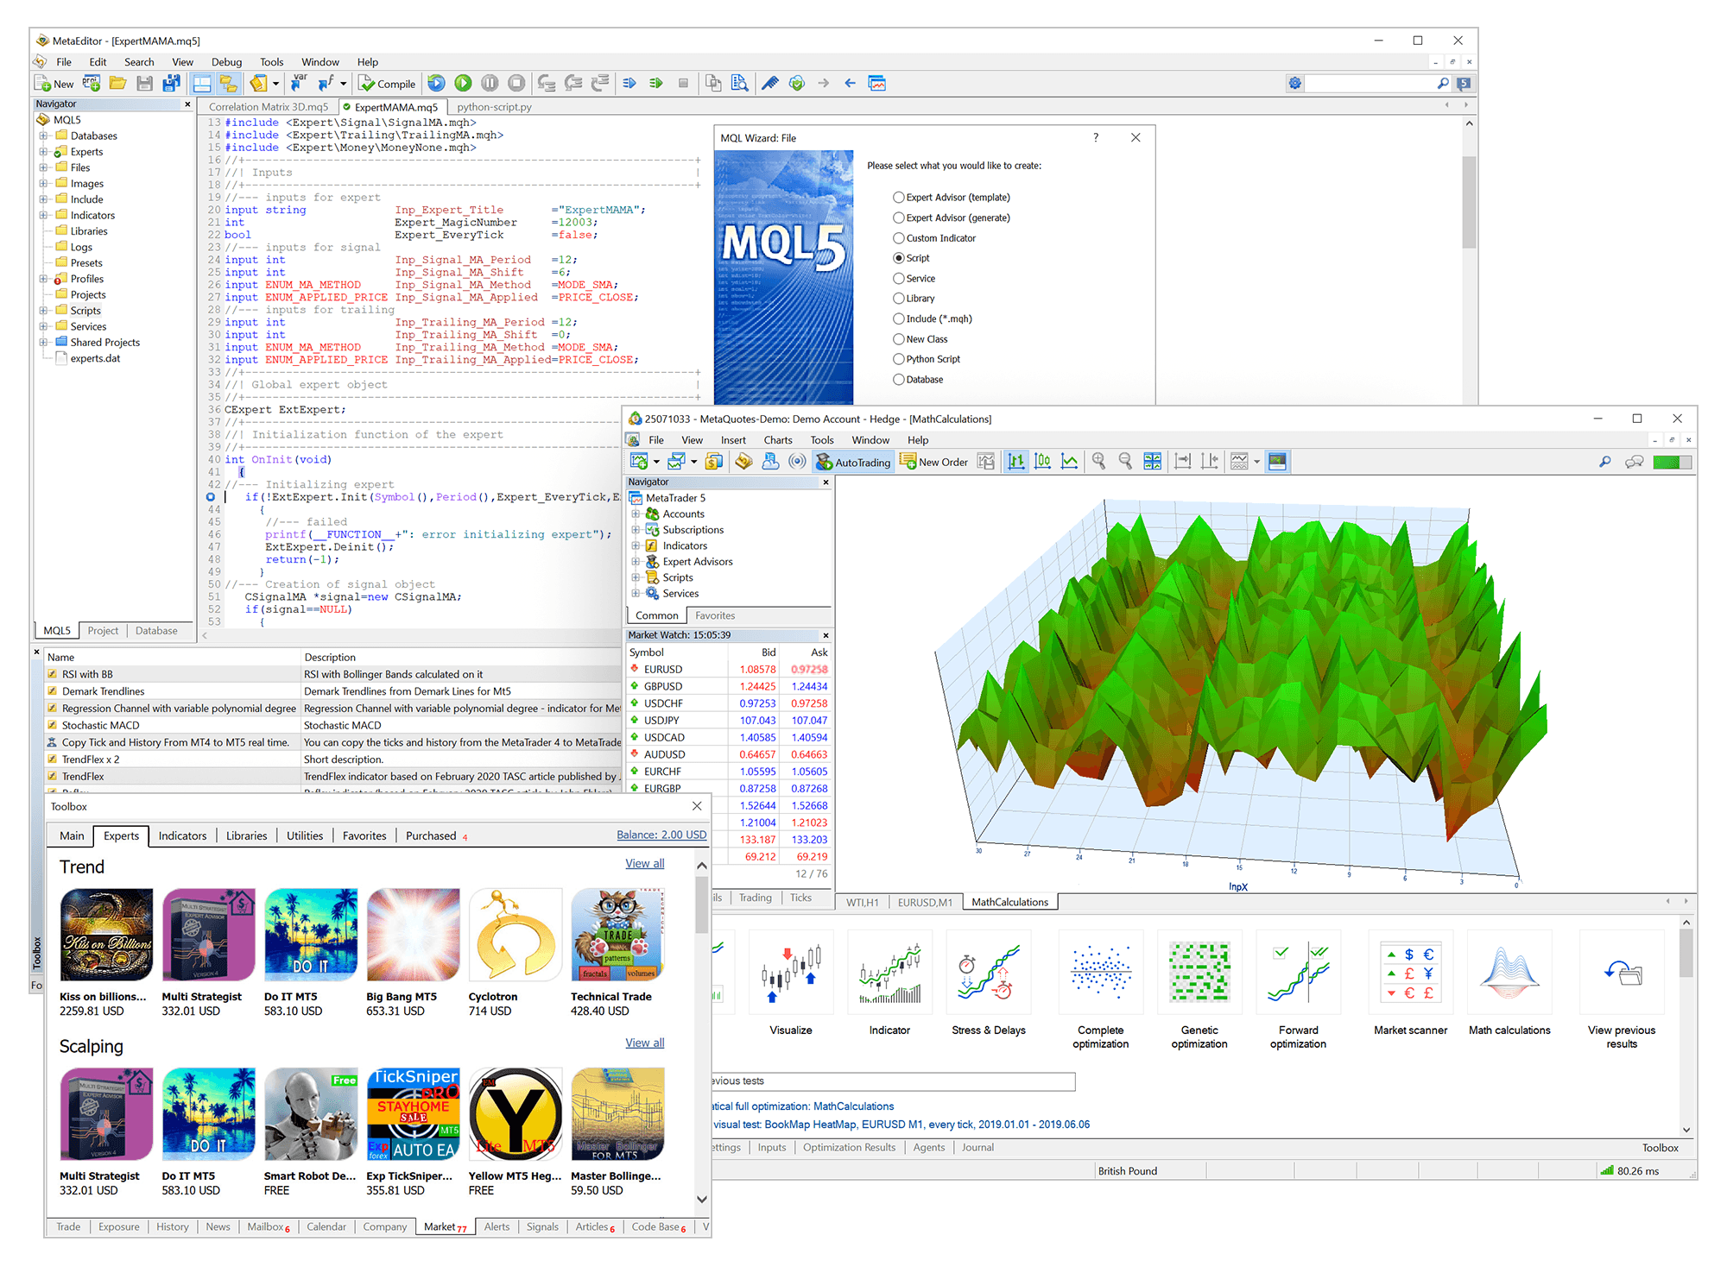Select Script radio button in MQL Wizard
This screenshot has width=1727, height=1273.
point(898,257)
